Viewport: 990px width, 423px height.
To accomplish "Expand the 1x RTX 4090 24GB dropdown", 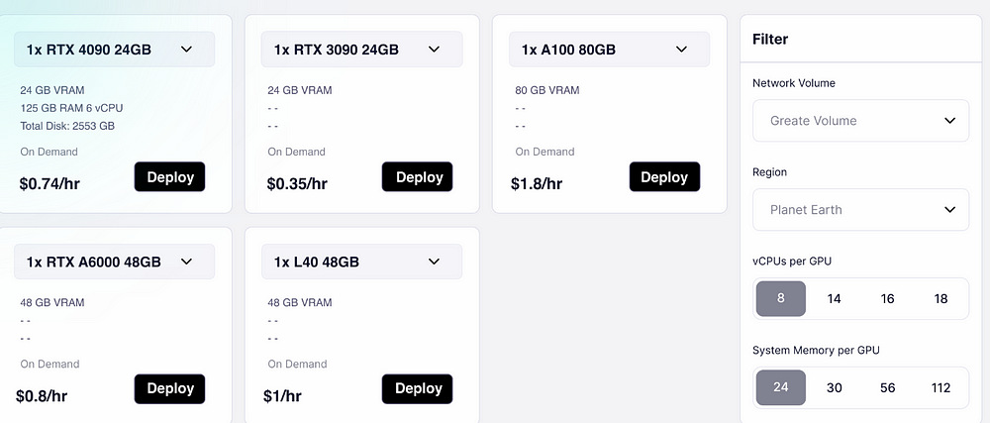I will pyautogui.click(x=114, y=50).
